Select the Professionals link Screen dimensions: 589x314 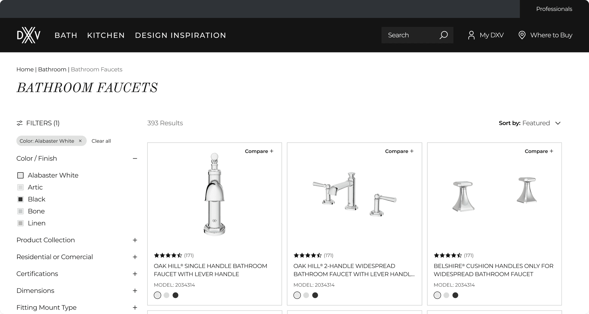click(554, 9)
